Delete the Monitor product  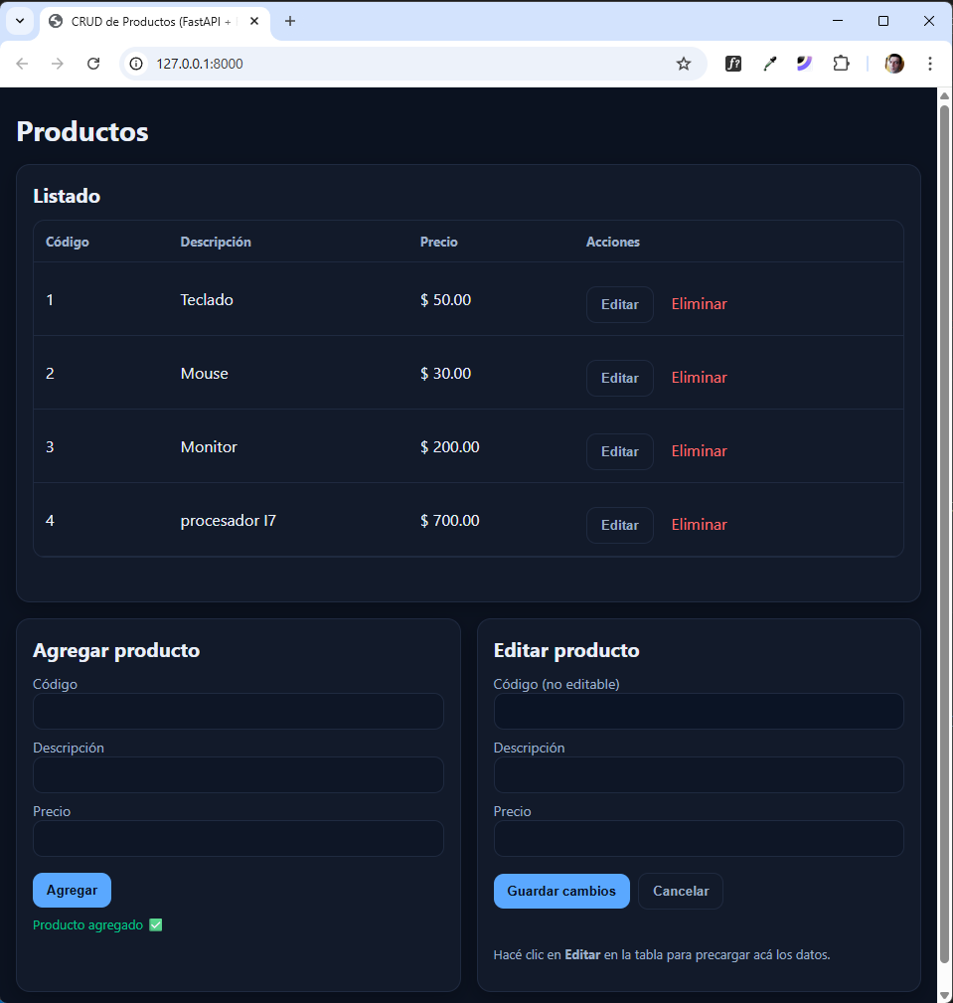pyautogui.click(x=699, y=451)
